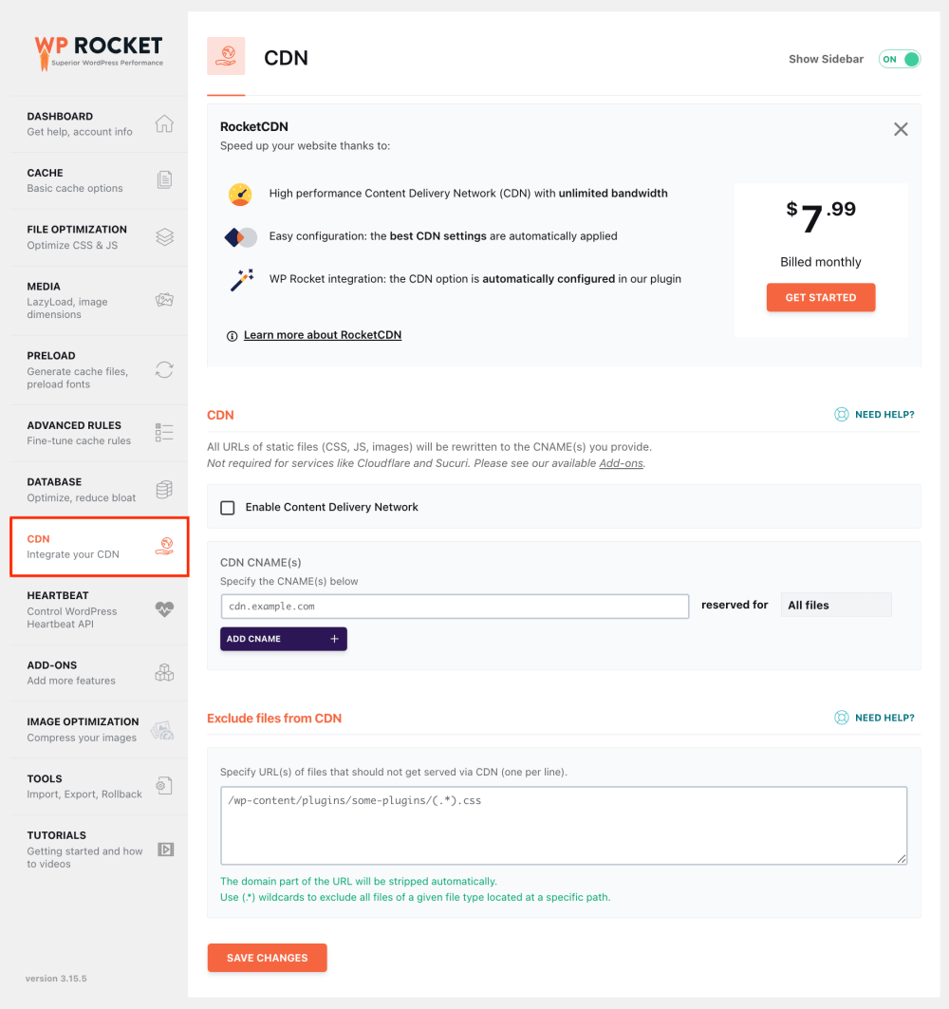This screenshot has width=949, height=1009.
Task: Save changes with the orange button
Action: pos(267,958)
